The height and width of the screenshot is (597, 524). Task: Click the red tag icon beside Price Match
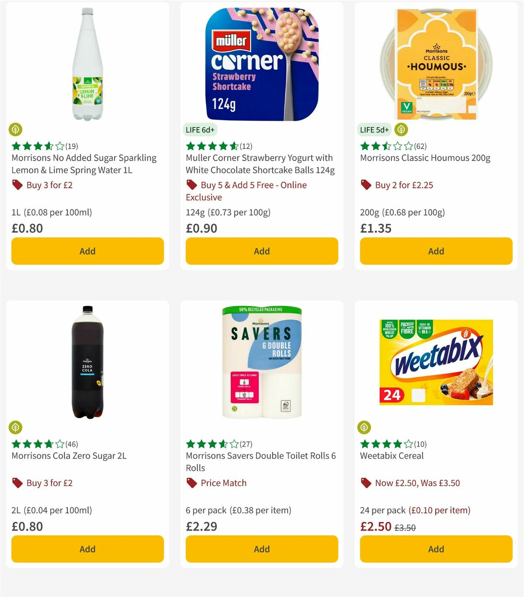click(191, 483)
